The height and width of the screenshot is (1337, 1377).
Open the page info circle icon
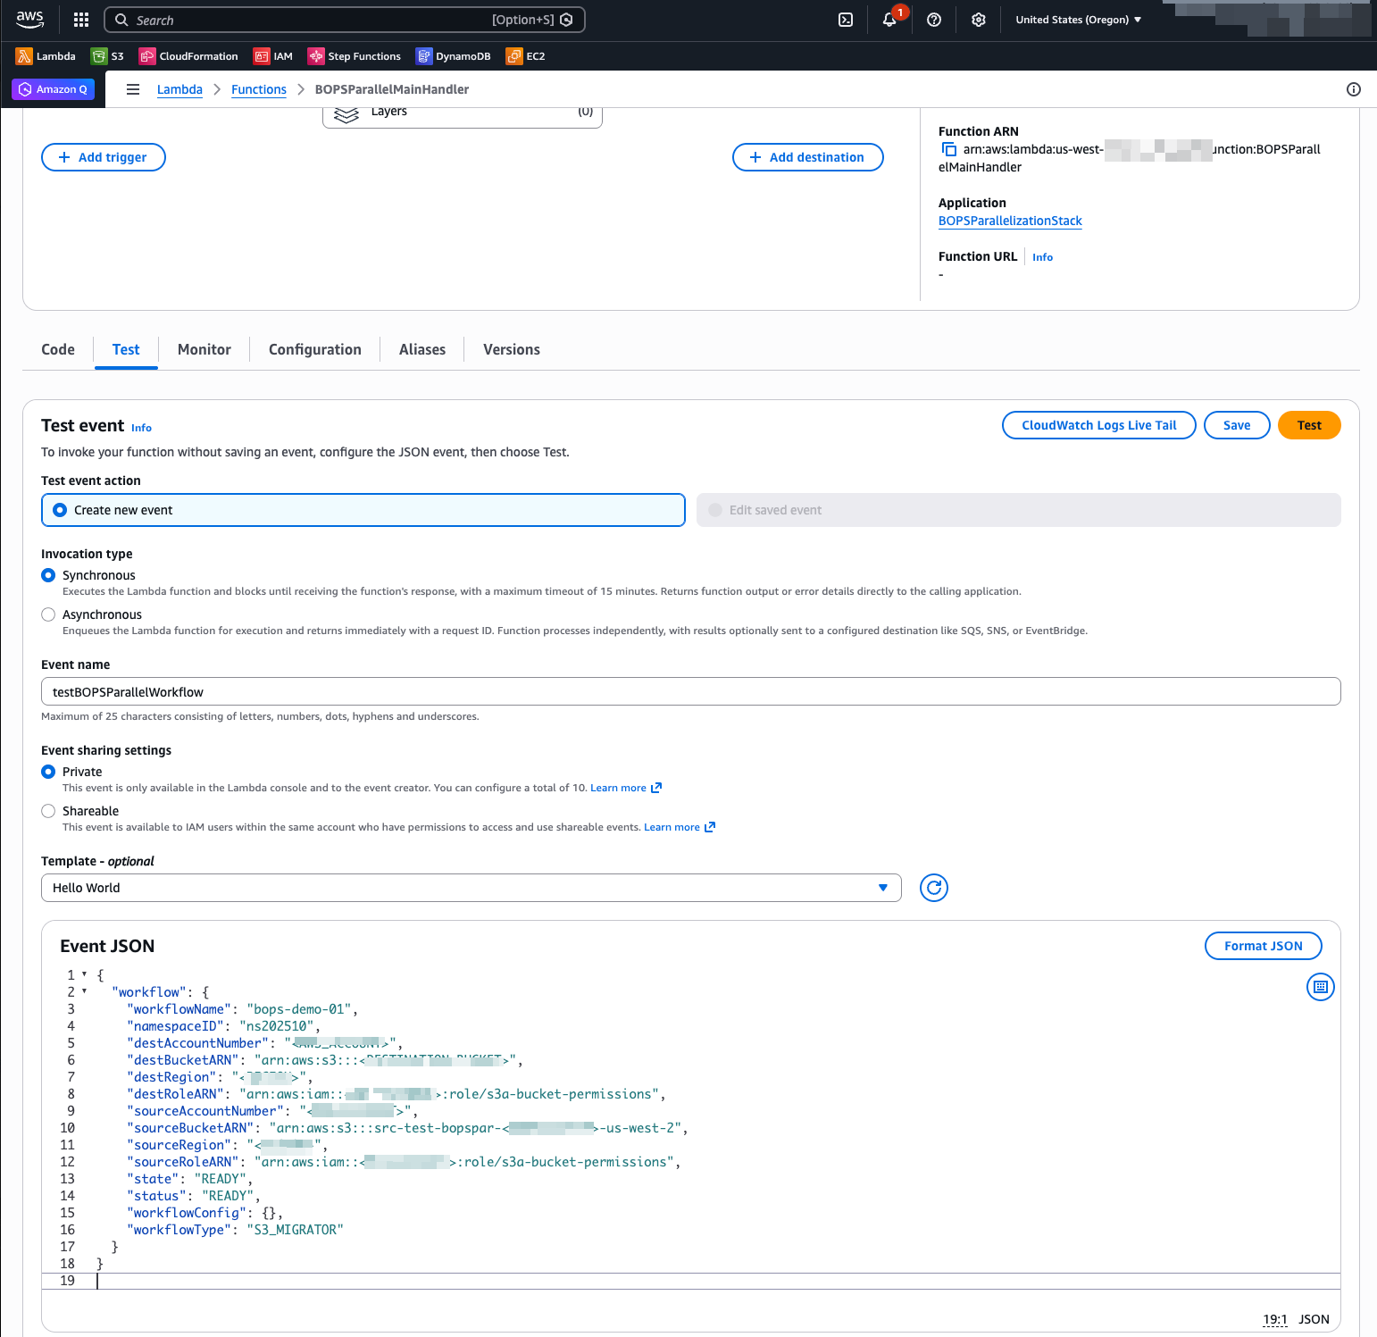[x=1354, y=89]
